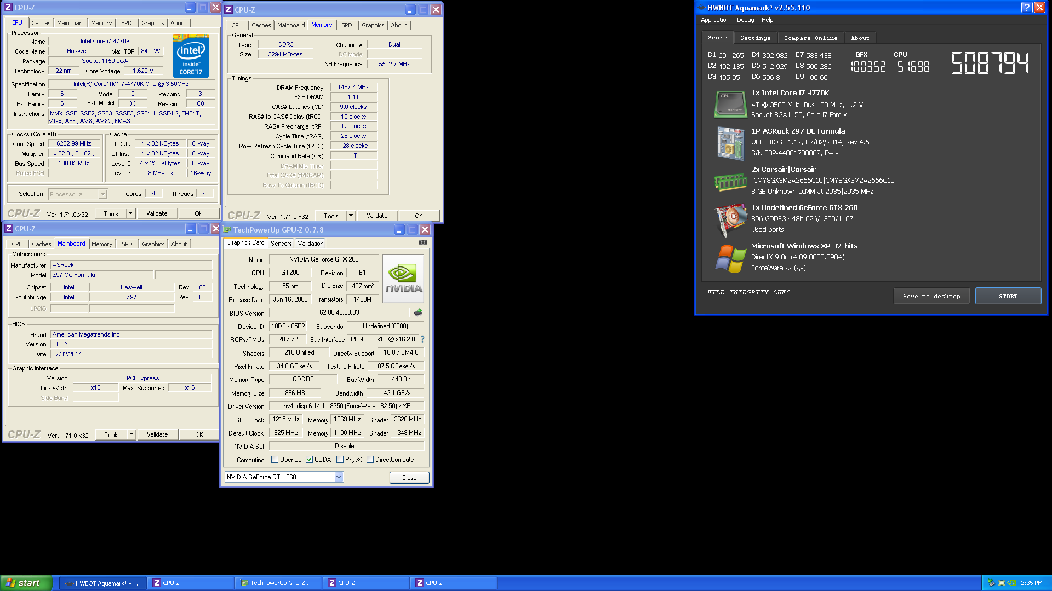Image resolution: width=1052 pixels, height=591 pixels.
Task: Click the total score 508794 display
Action: [x=989, y=63]
